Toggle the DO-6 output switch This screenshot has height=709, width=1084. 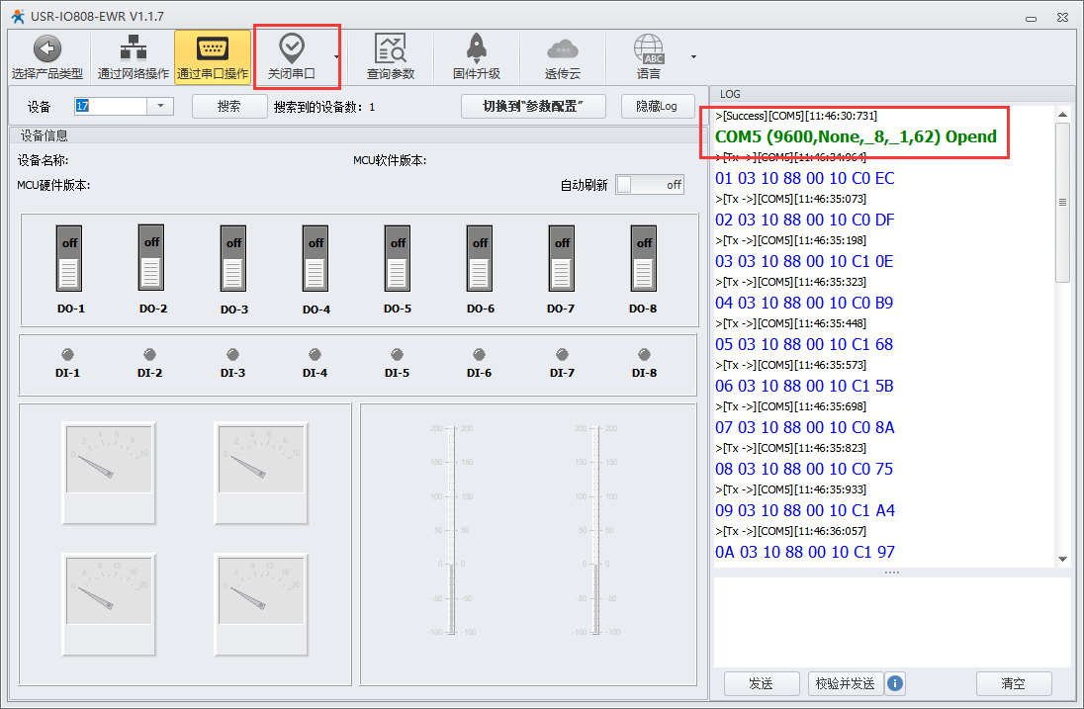pos(480,258)
